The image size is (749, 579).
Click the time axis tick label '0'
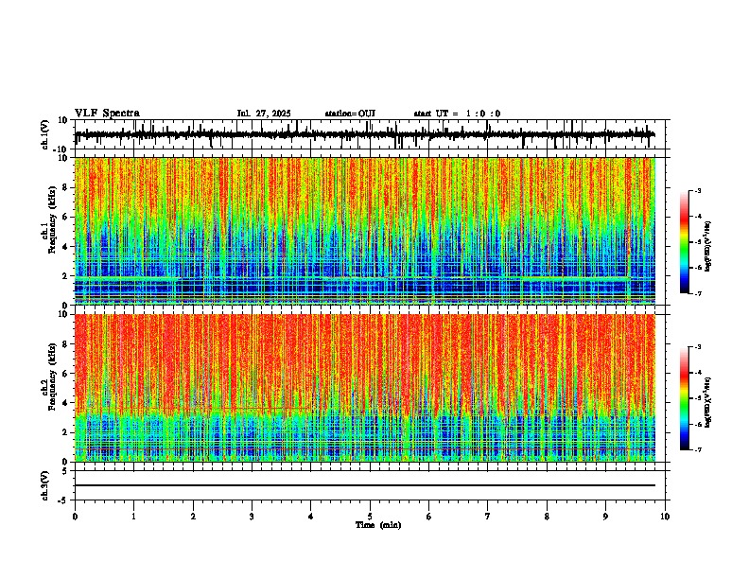75,517
